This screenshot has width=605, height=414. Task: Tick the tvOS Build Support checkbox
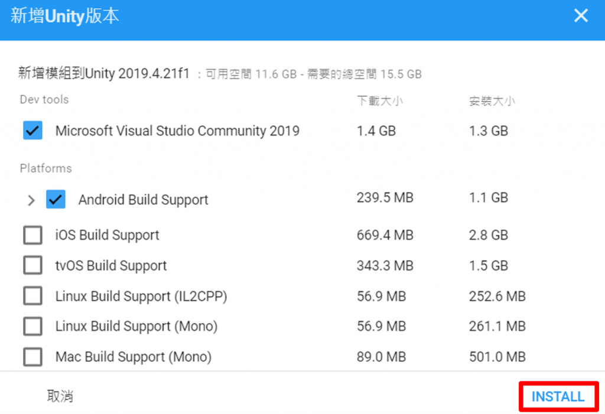click(x=33, y=265)
